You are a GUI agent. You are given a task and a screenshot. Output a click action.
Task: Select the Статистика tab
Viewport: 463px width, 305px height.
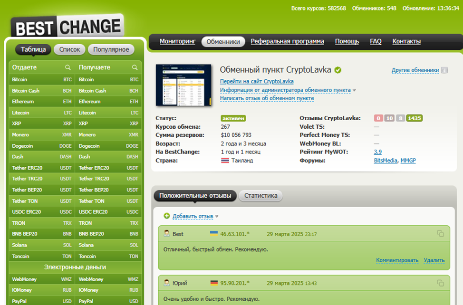click(x=260, y=196)
